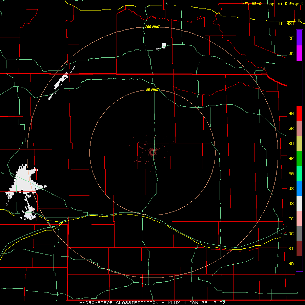Click the RA legend label
Screen dimensions: 305x305
[x=291, y=174]
